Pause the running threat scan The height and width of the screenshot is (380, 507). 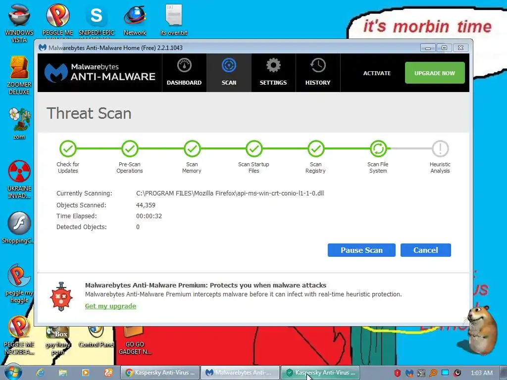click(361, 250)
